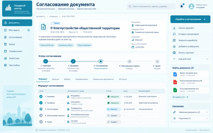Click the status circle in 1. Черновик table row

click(x=41, y=97)
